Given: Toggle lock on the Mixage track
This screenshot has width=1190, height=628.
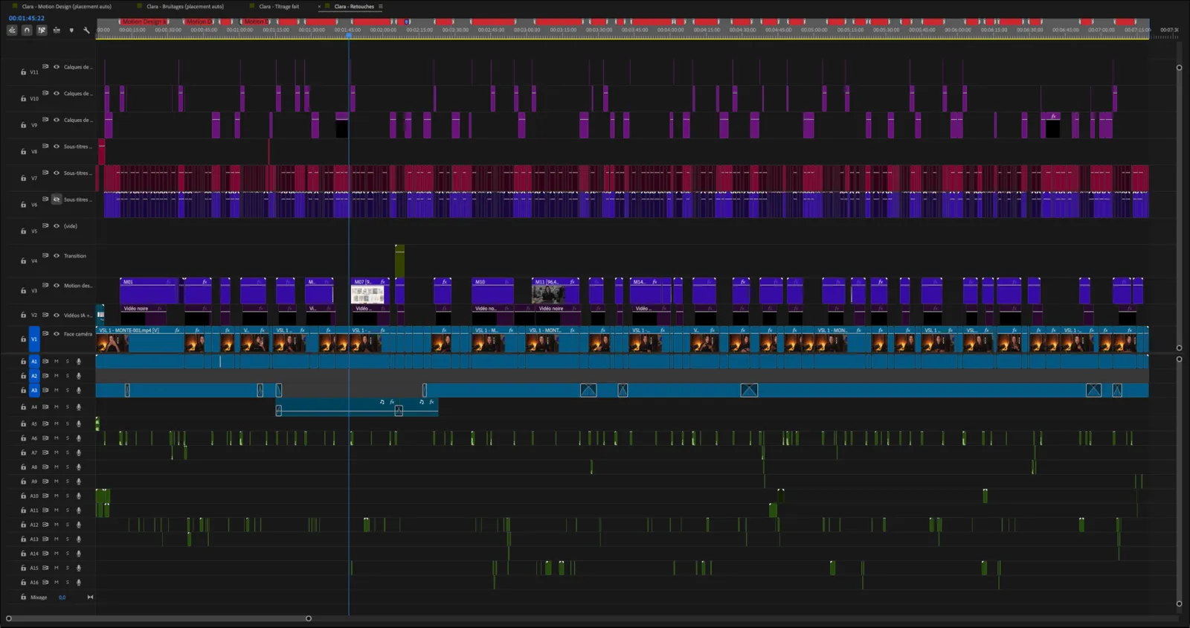Looking at the screenshot, I should tap(23, 597).
